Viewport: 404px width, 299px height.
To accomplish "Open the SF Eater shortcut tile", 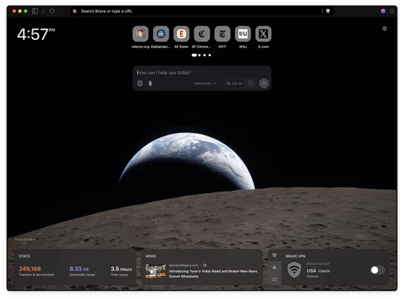I will click(x=181, y=34).
